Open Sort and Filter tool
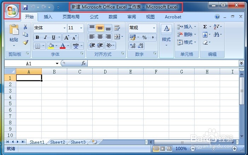This screenshot has height=155, width=248. point(216,27)
